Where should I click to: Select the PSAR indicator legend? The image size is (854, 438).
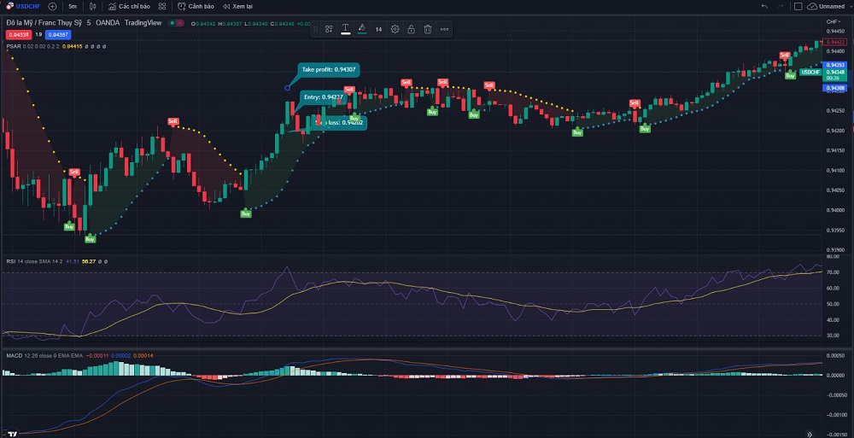pos(56,47)
